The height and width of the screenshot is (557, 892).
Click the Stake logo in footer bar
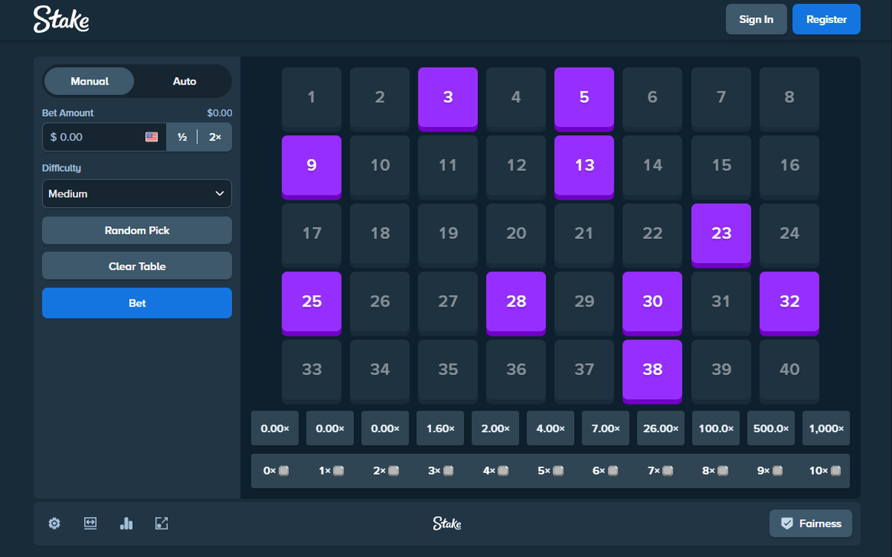447,524
